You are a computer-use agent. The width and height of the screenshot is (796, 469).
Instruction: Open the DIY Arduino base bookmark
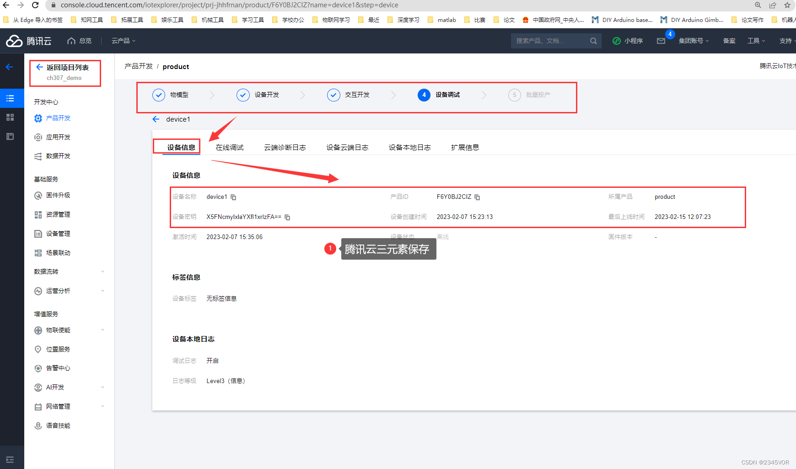point(623,20)
